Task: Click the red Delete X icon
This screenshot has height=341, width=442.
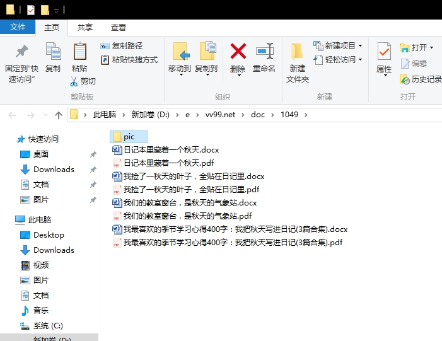Action: [x=238, y=51]
